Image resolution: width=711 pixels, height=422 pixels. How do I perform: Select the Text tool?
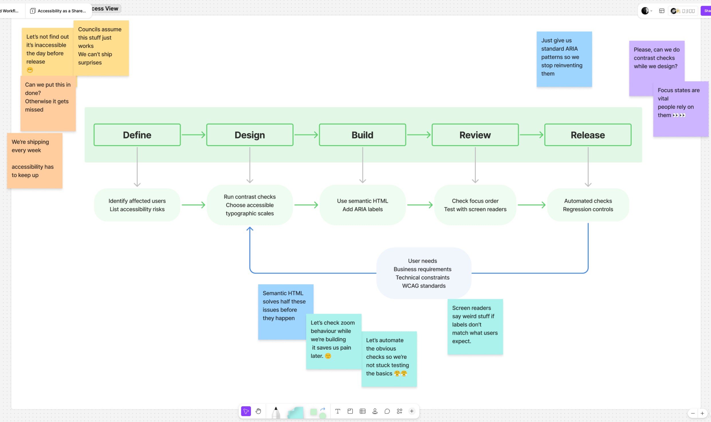tap(338, 411)
